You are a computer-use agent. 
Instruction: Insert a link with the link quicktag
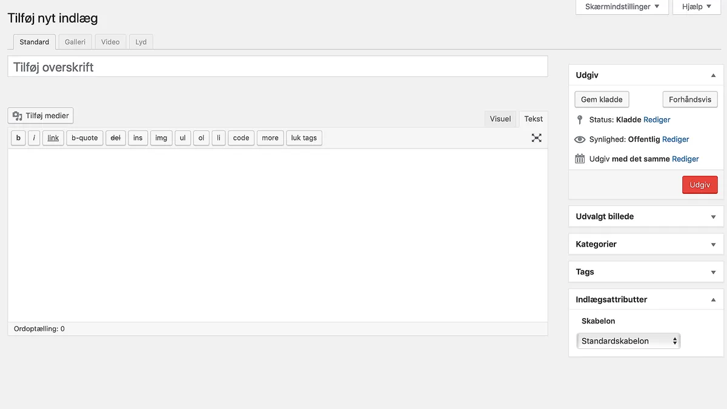pos(53,138)
